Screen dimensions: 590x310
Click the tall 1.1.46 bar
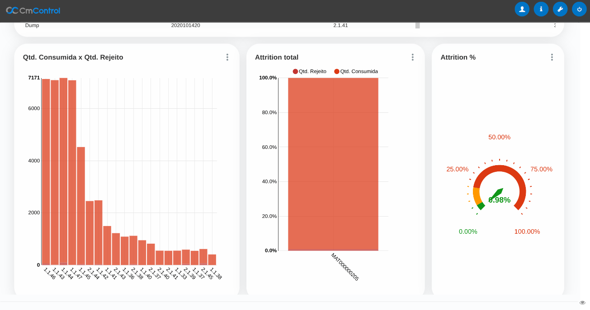46,171
